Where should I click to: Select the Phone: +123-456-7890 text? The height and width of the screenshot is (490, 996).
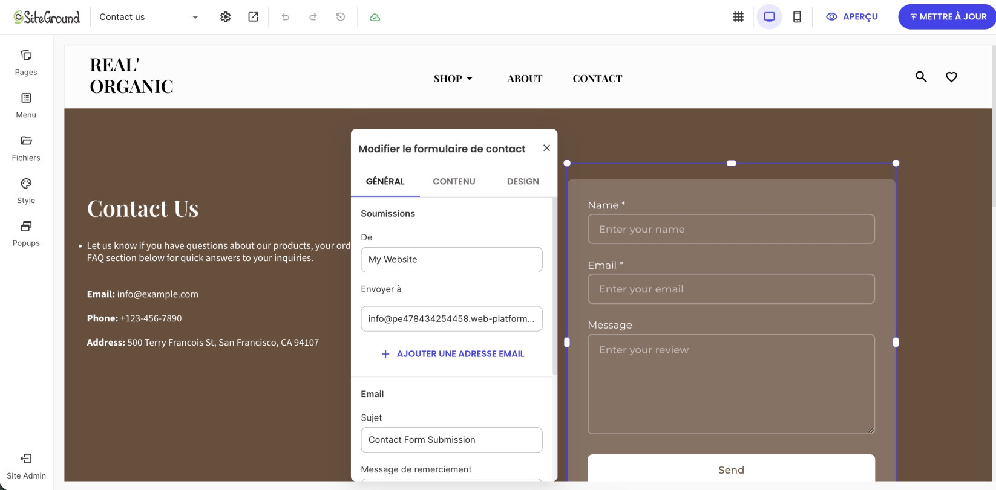point(134,318)
